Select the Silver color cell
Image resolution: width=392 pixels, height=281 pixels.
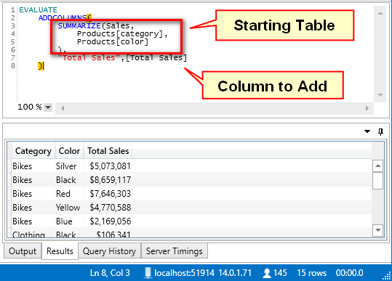[69, 166]
